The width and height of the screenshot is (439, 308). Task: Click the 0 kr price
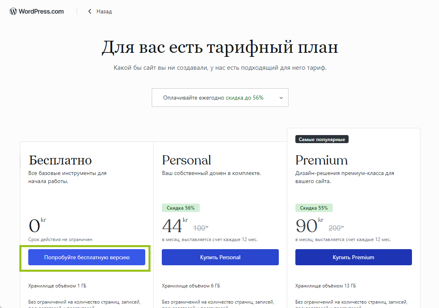coord(37,225)
